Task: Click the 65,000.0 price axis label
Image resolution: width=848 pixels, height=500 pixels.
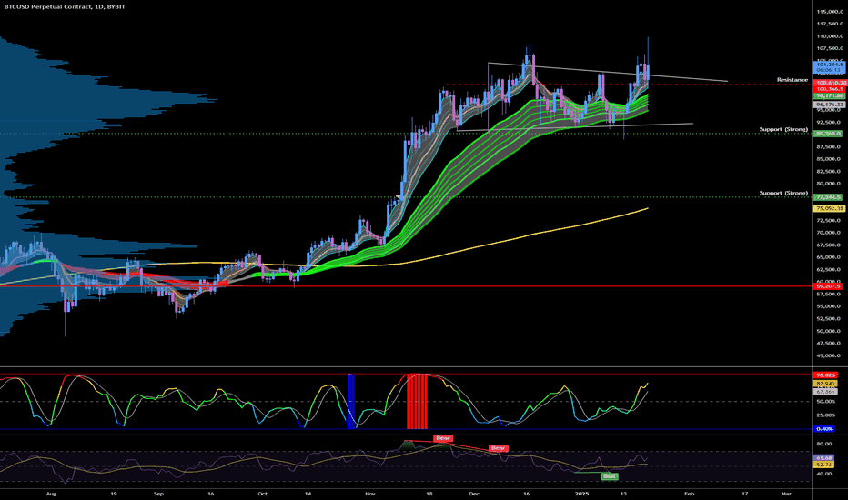Action: [x=830, y=257]
